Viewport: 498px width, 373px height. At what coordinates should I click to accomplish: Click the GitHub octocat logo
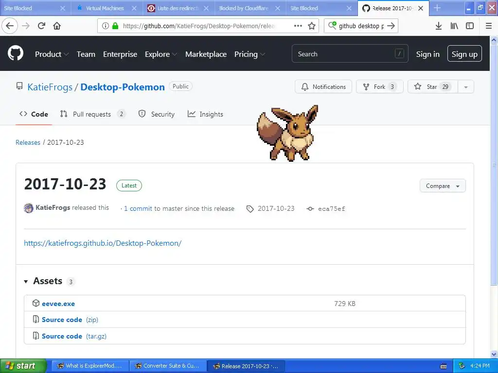pos(15,53)
